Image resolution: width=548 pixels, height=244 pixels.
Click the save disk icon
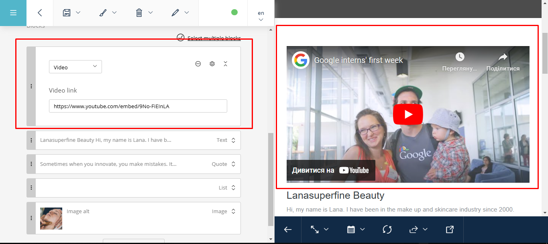(x=67, y=13)
